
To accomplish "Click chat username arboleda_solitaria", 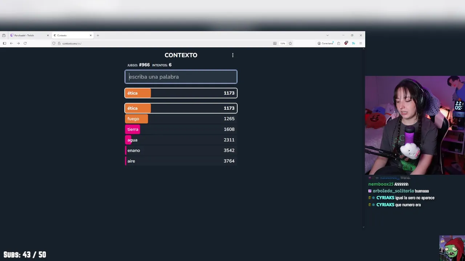I will (x=393, y=191).
